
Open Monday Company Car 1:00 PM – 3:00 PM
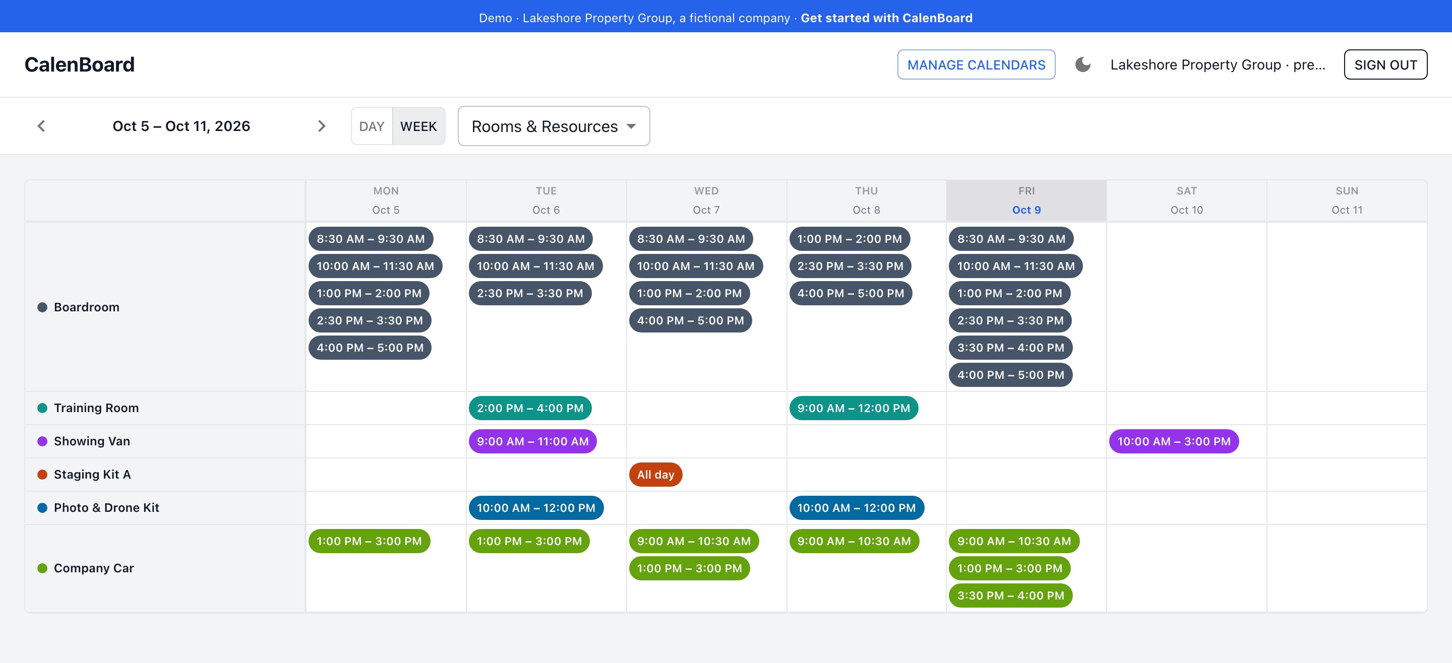point(369,541)
